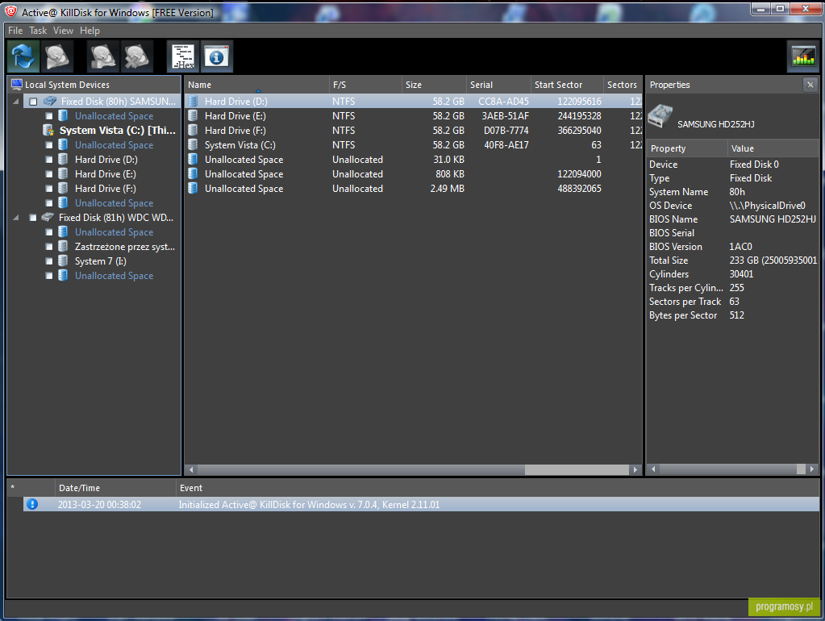Select the Bytes per Sector property row
Image resolution: width=825 pixels, height=621 pixels.
[732, 315]
